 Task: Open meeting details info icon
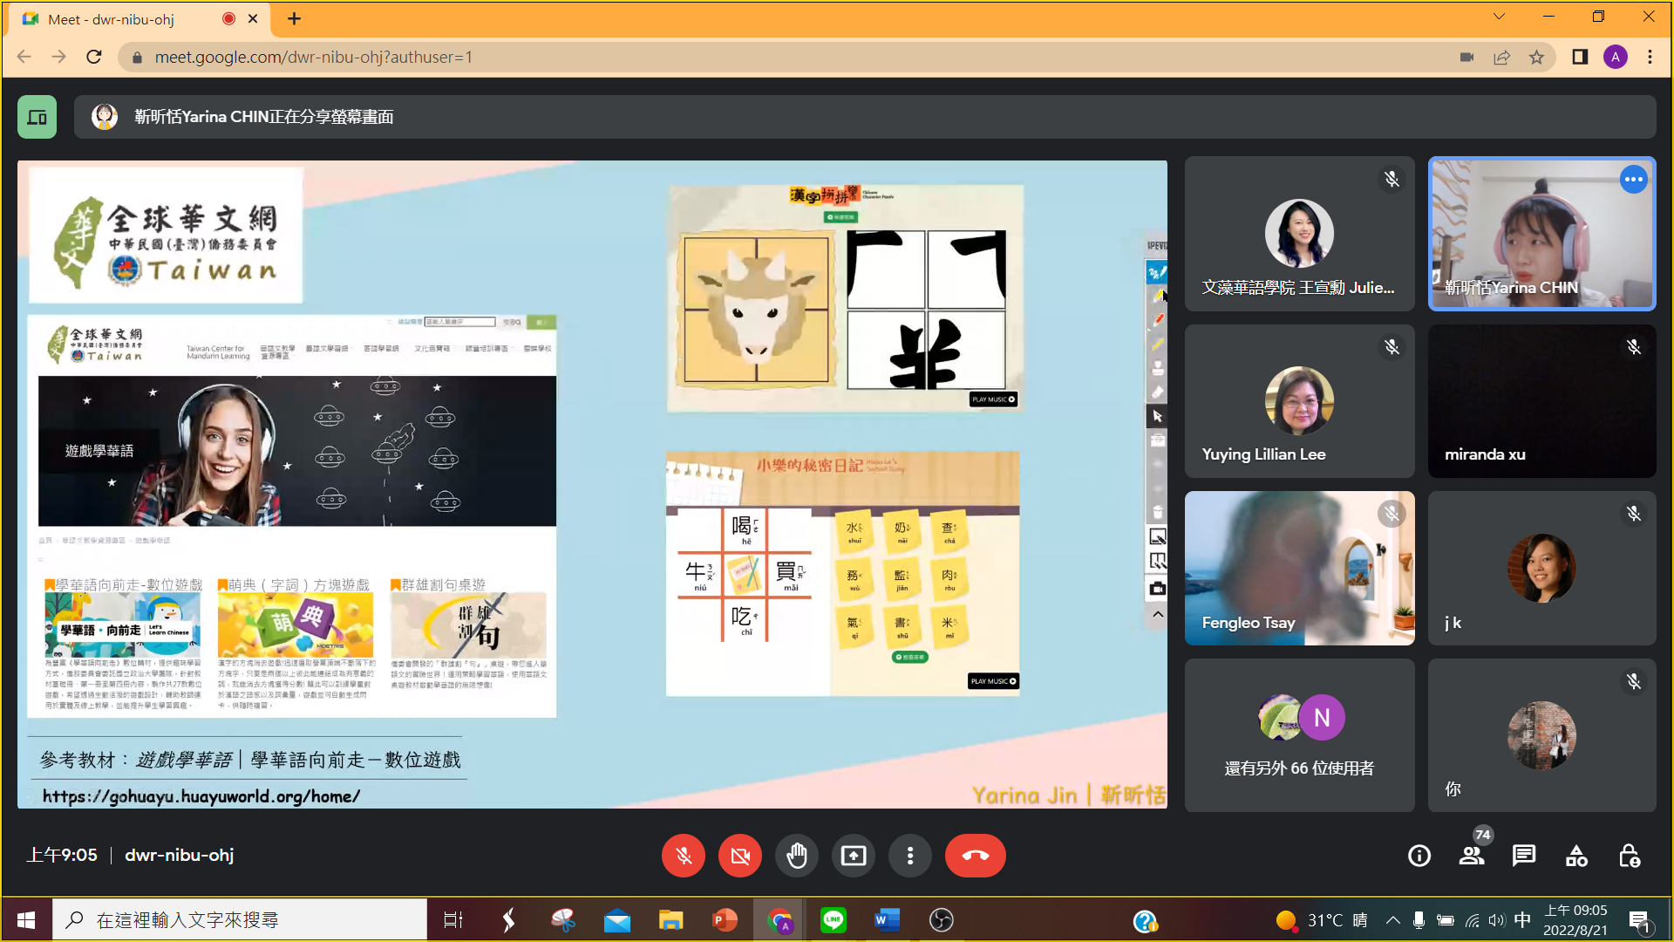tap(1419, 856)
